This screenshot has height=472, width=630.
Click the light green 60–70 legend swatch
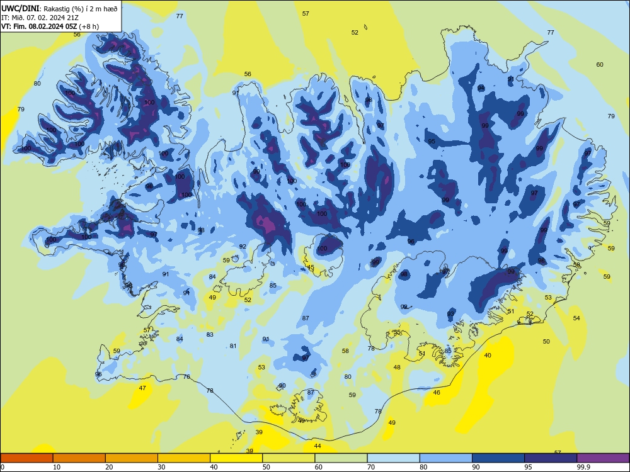pos(341,458)
